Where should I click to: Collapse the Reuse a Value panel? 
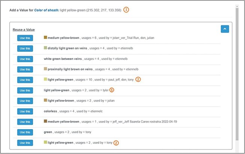225,29
